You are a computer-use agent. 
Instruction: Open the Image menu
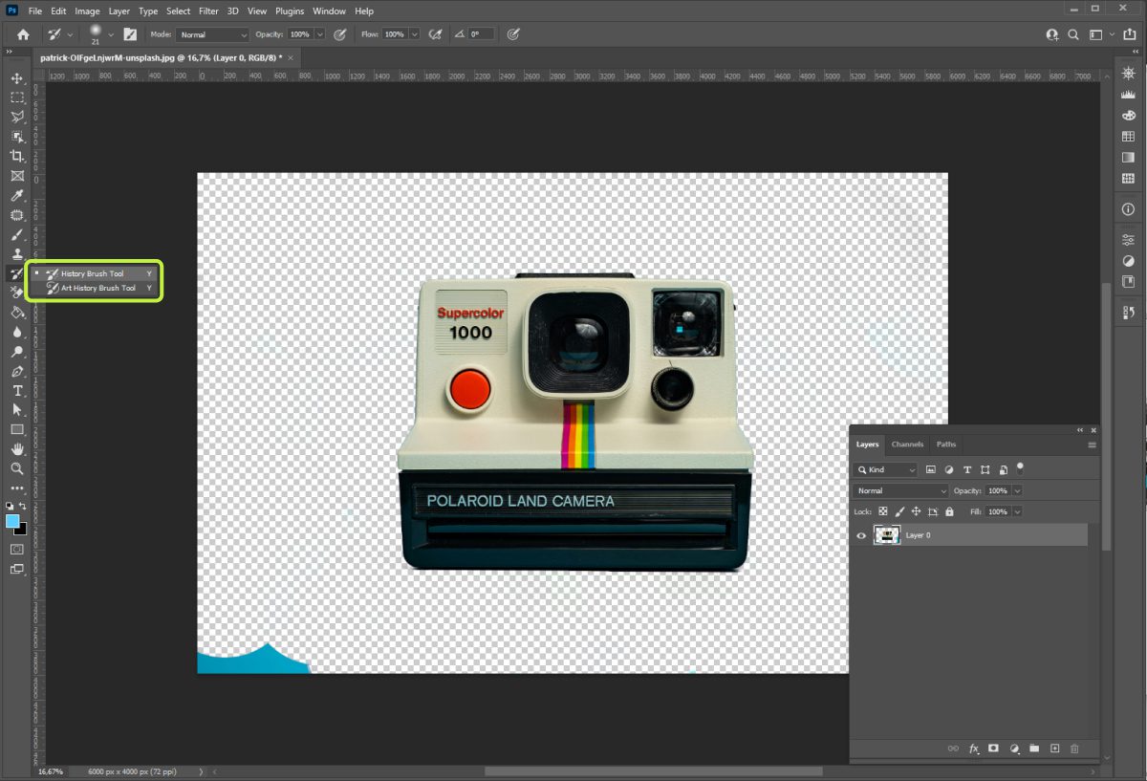tap(87, 11)
